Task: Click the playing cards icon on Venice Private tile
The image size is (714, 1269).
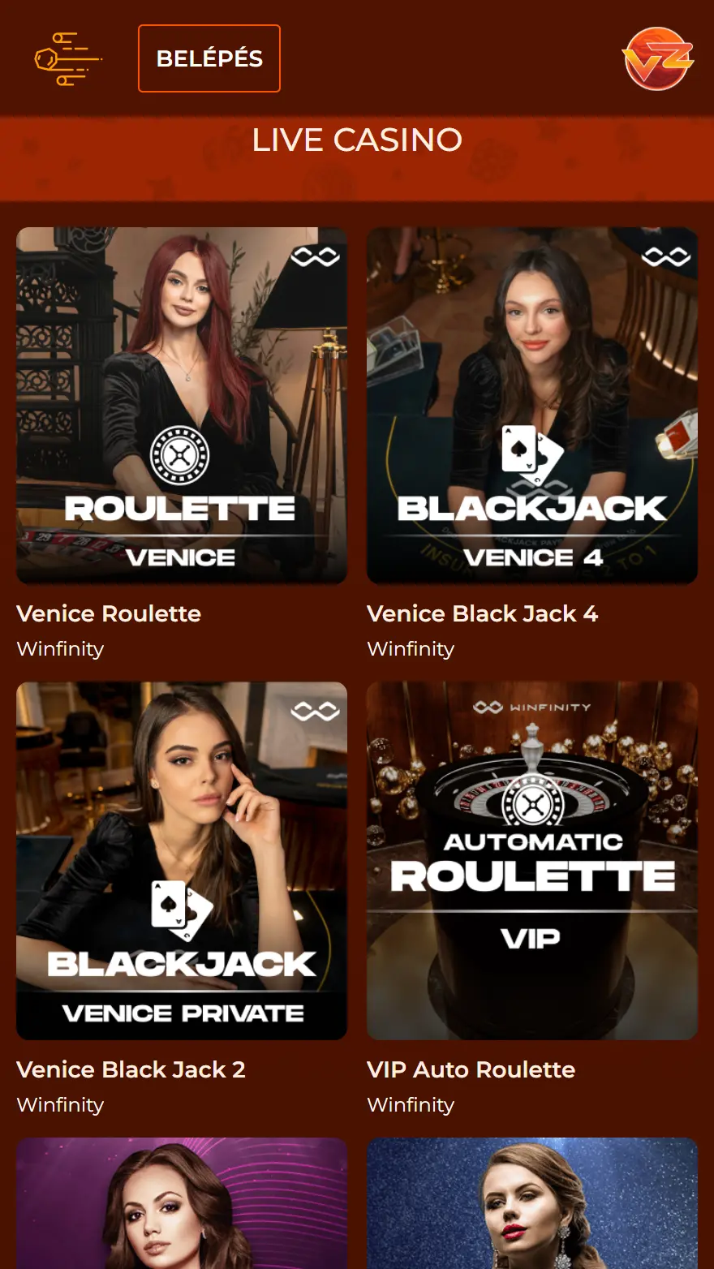Action: pos(182,910)
